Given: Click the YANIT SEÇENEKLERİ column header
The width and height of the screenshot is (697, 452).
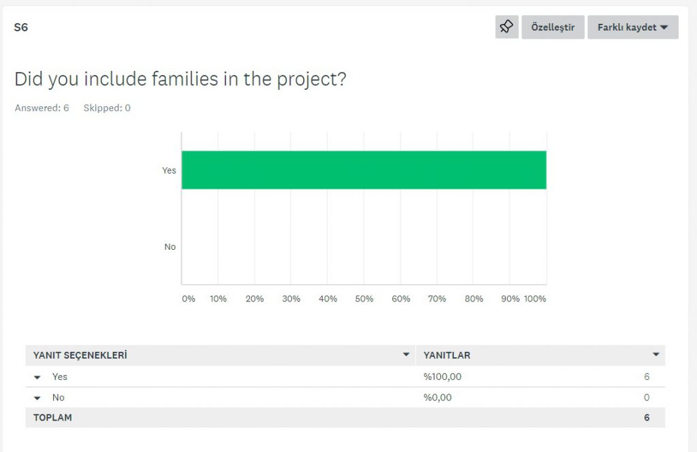Looking at the screenshot, I should pos(78,355).
